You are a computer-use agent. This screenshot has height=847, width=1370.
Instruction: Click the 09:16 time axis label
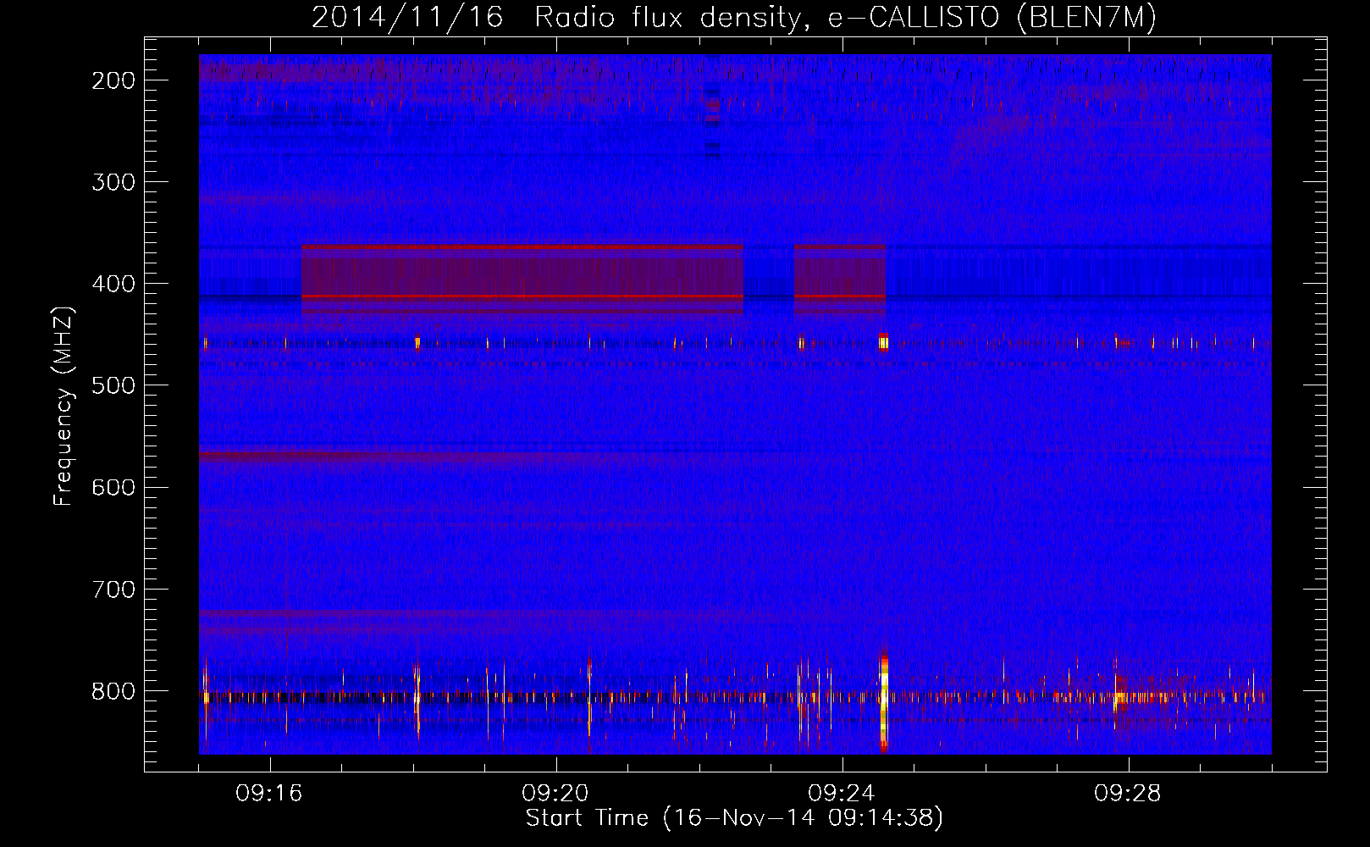269,794
